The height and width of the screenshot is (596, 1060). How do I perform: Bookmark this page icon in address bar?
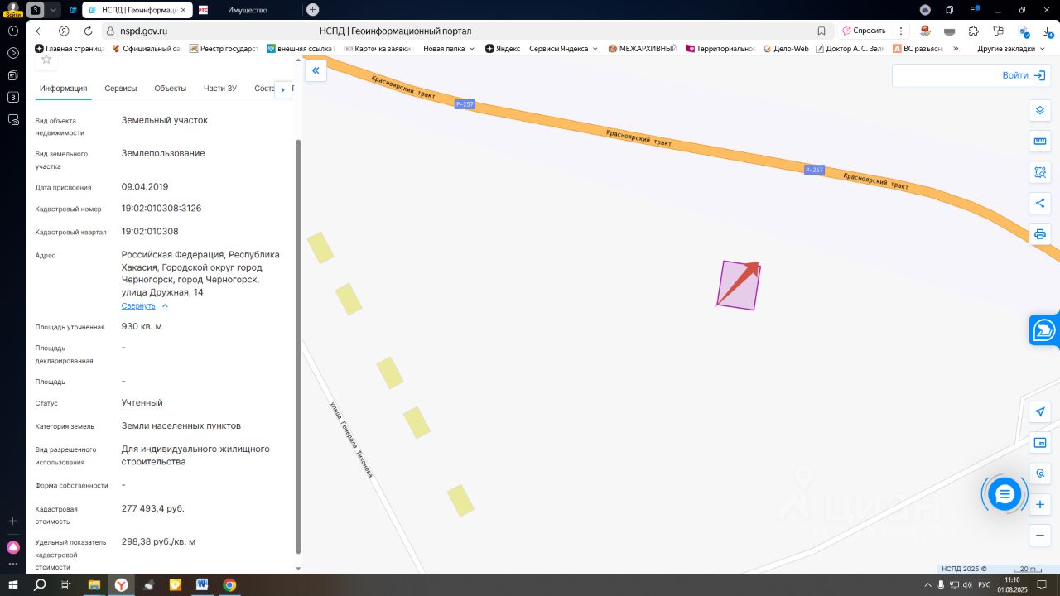pyautogui.click(x=821, y=31)
